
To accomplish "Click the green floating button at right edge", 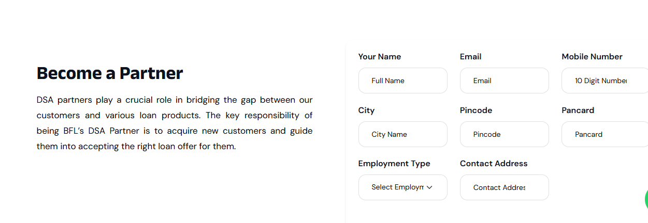I will 646,199.
